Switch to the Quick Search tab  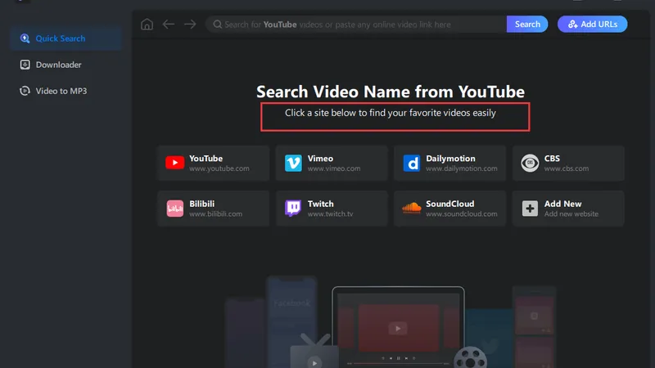click(x=60, y=38)
